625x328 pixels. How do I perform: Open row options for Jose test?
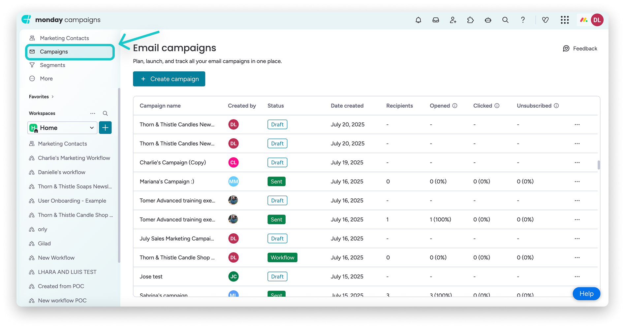pos(577,277)
